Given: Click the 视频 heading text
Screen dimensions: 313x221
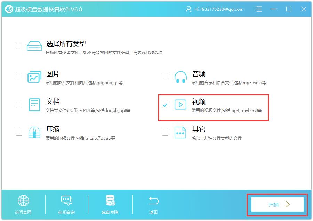Looking at the screenshot, I should coord(199,101).
